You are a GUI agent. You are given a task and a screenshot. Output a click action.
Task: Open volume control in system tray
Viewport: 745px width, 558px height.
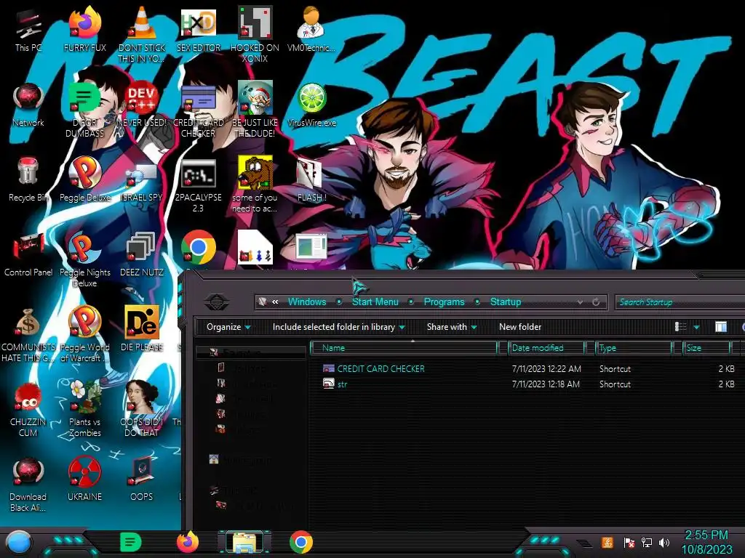click(x=664, y=543)
